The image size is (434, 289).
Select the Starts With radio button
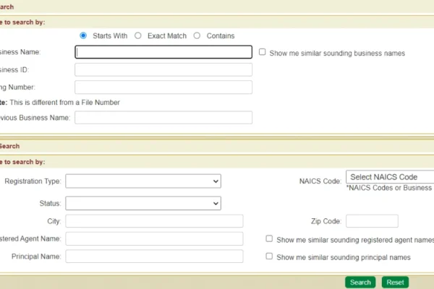pos(83,35)
